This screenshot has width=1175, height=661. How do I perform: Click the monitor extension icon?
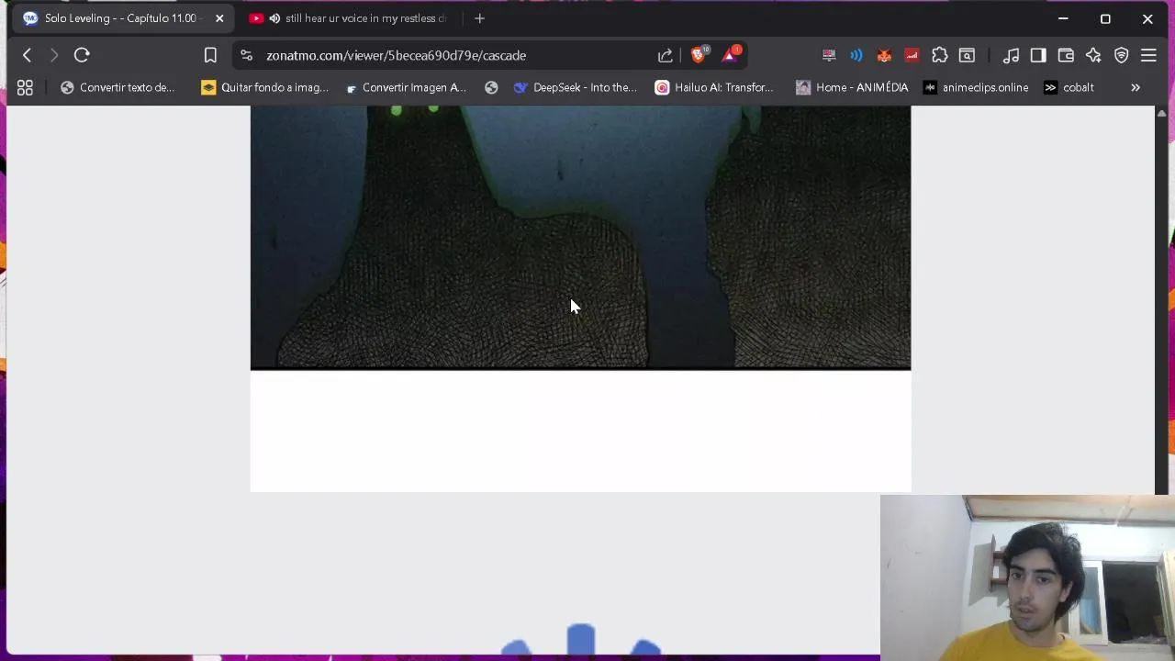[x=829, y=55]
